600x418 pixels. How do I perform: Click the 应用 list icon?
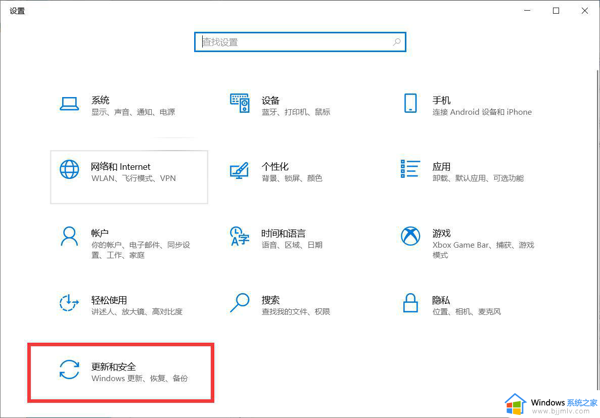point(410,169)
